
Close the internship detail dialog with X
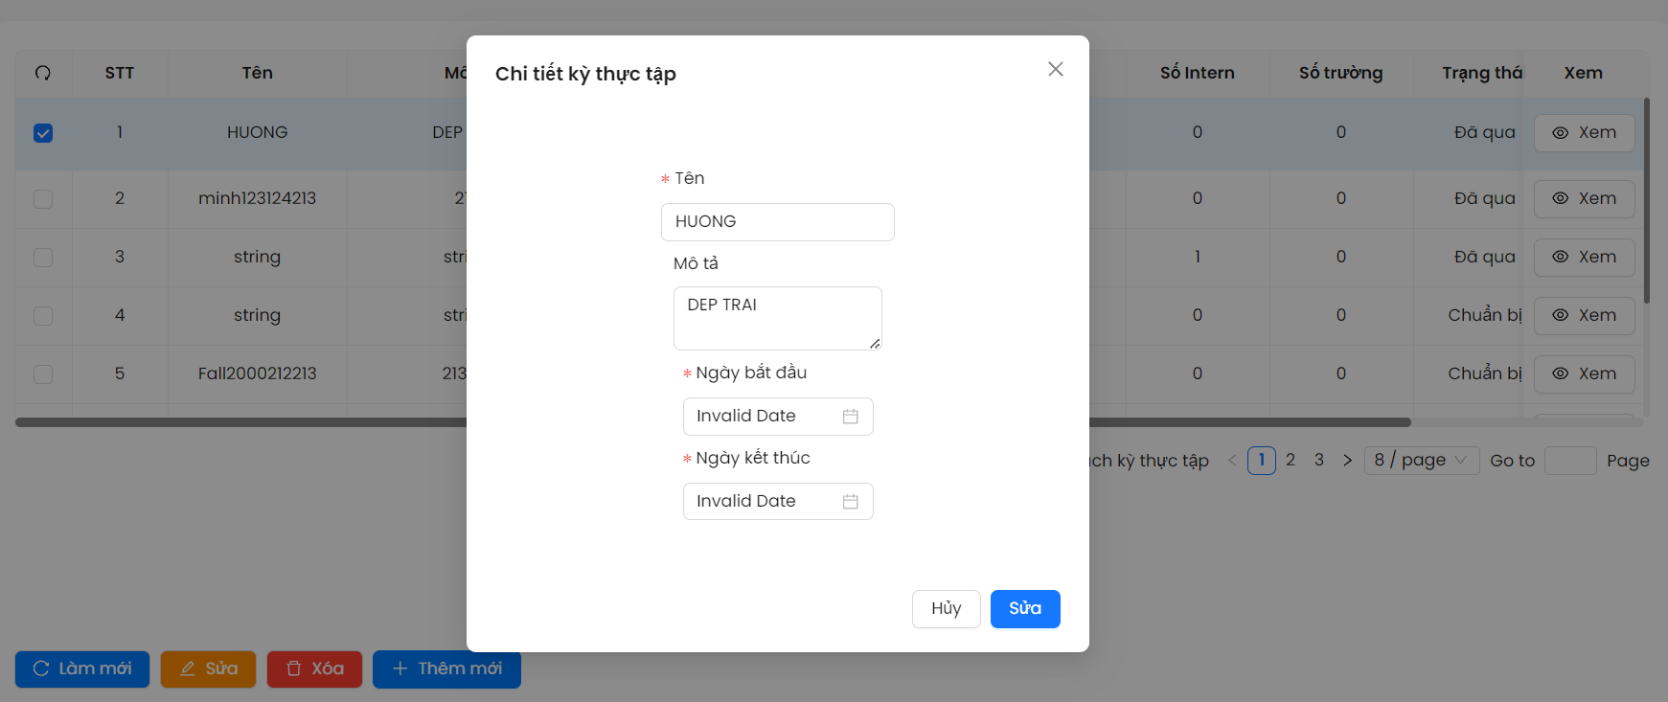tap(1055, 69)
